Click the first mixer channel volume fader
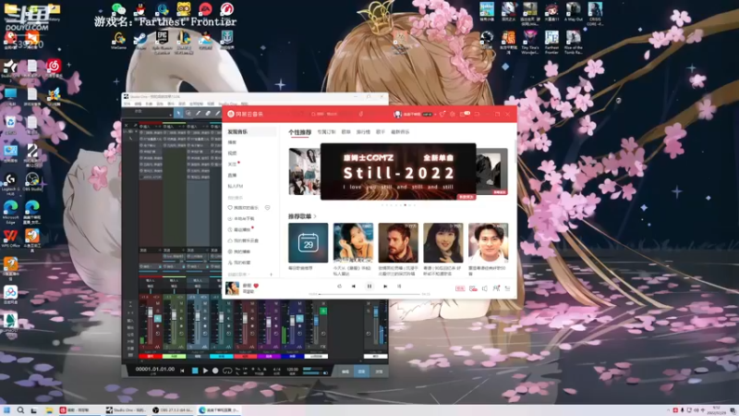The image size is (739, 416). [x=151, y=313]
